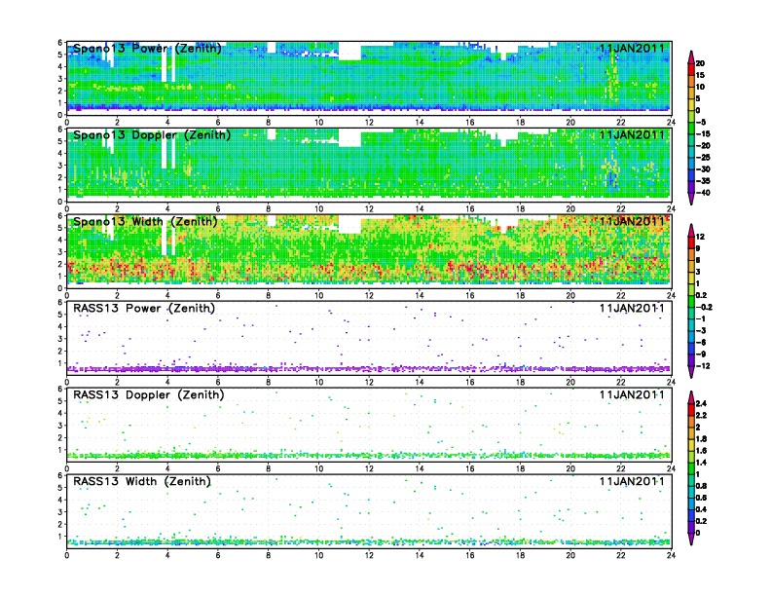The height and width of the screenshot is (596, 771).
Task: Click the 11JAN2011 date in RASS13 Doppler panel
Action: [632, 394]
